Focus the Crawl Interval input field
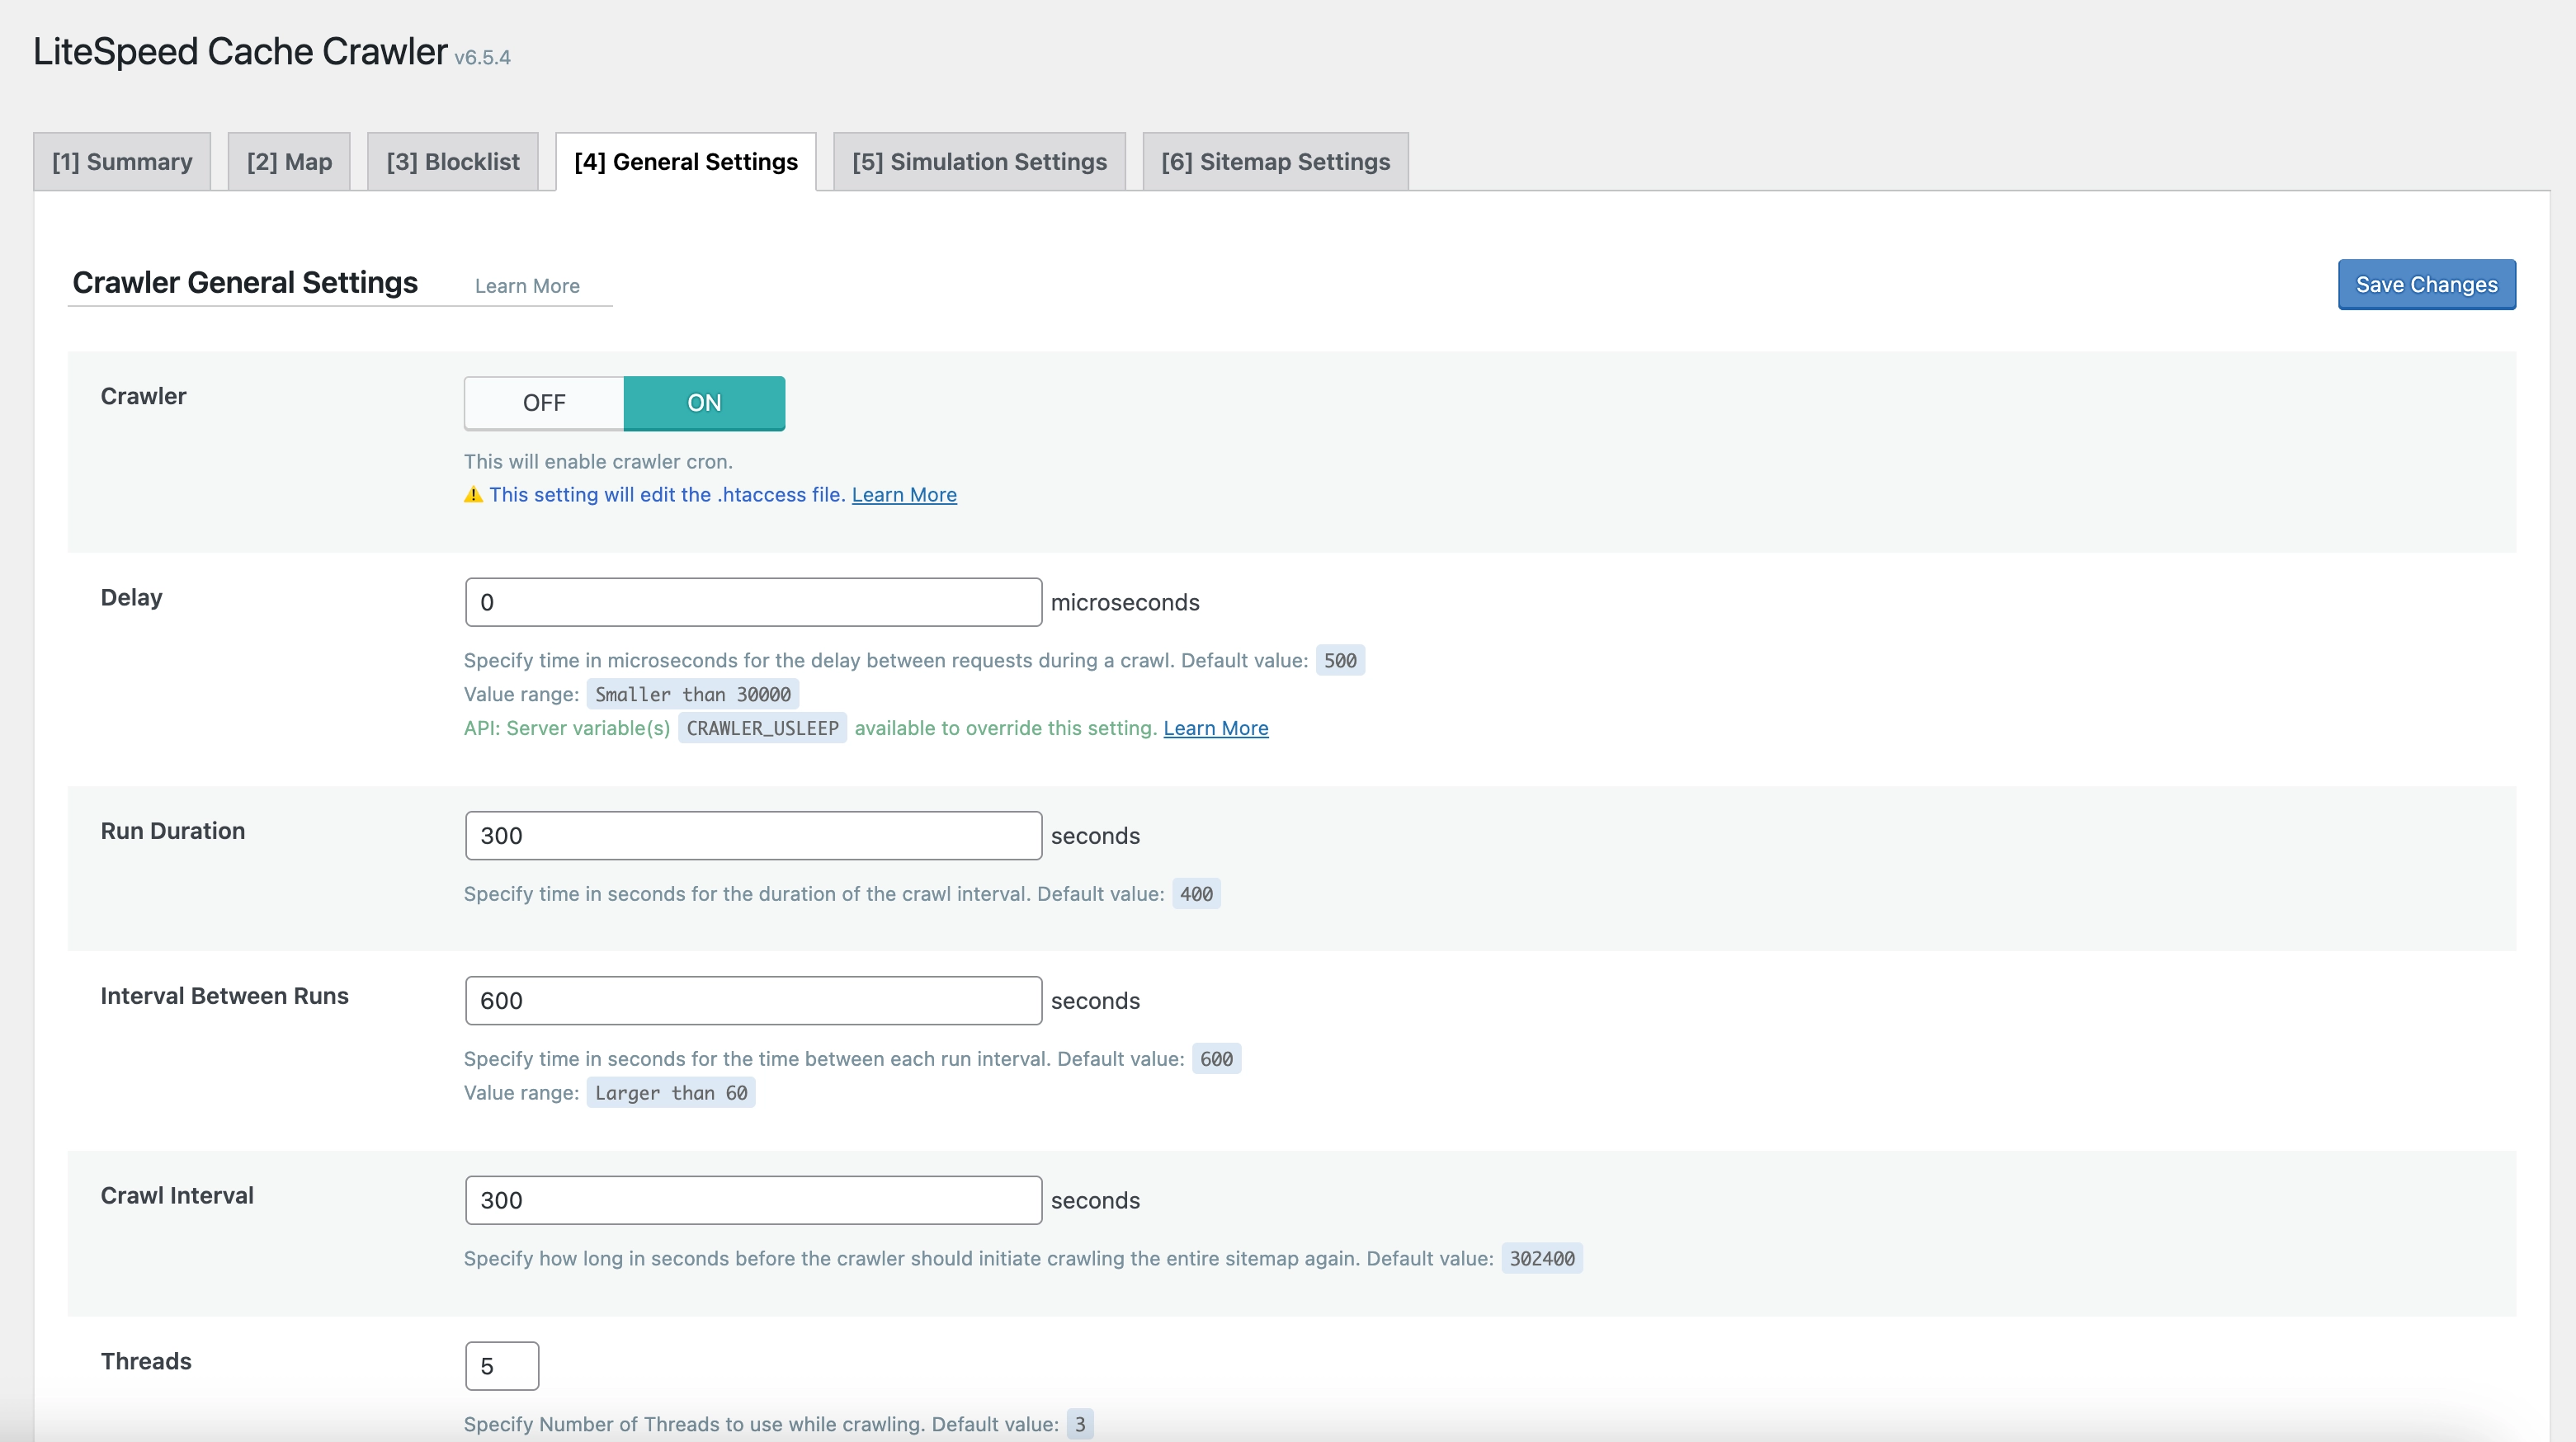 (753, 1200)
